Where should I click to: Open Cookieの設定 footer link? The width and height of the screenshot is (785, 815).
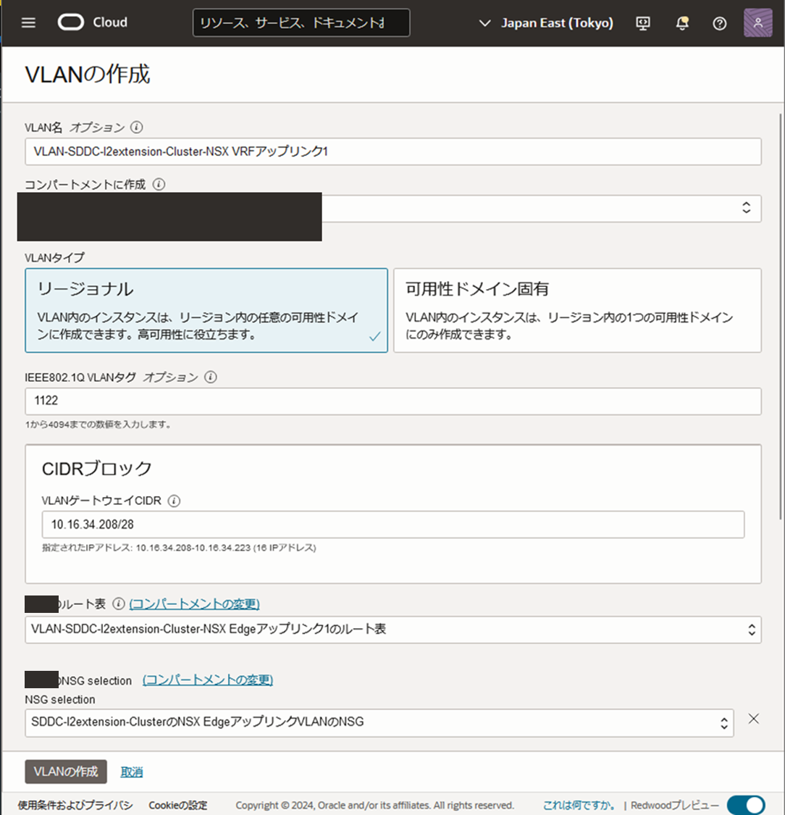click(177, 805)
